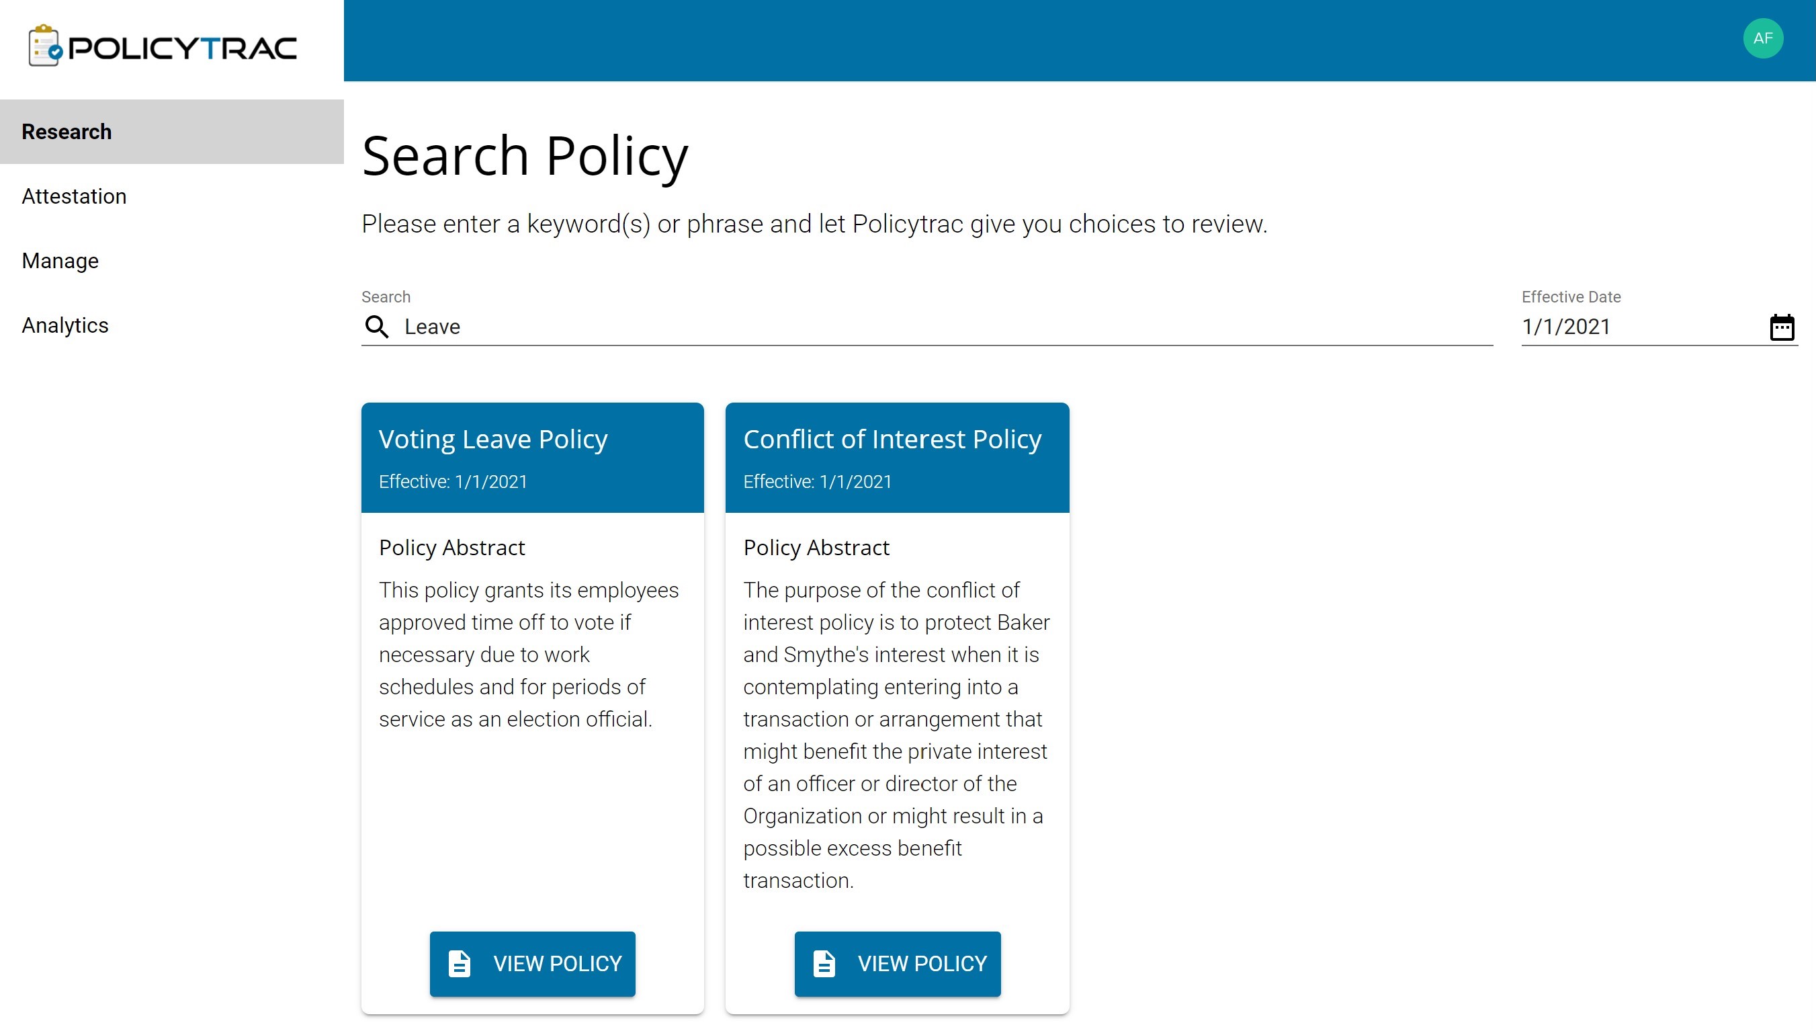Expand the Analytics navigation option
Image resolution: width=1816 pixels, height=1029 pixels.
[65, 325]
